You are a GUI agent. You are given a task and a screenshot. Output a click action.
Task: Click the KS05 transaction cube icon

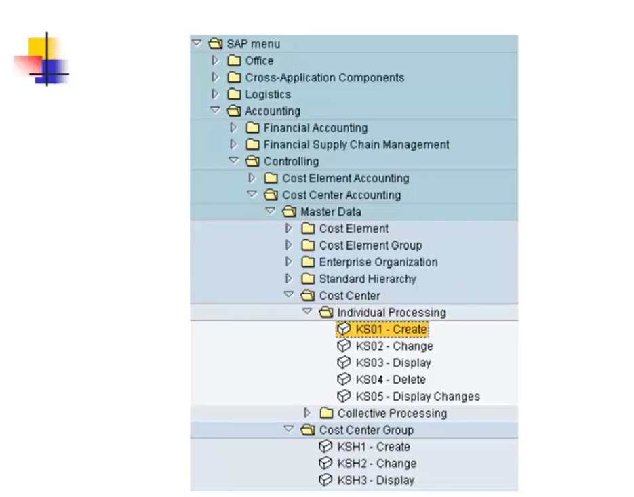(x=344, y=396)
